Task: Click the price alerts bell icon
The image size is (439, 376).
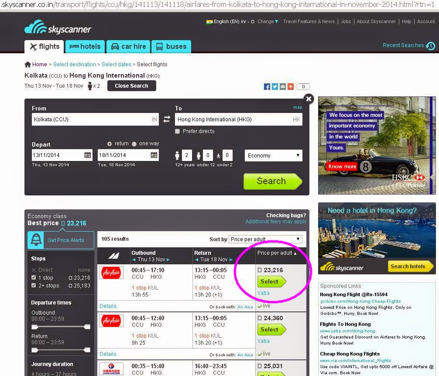Action: point(36,240)
